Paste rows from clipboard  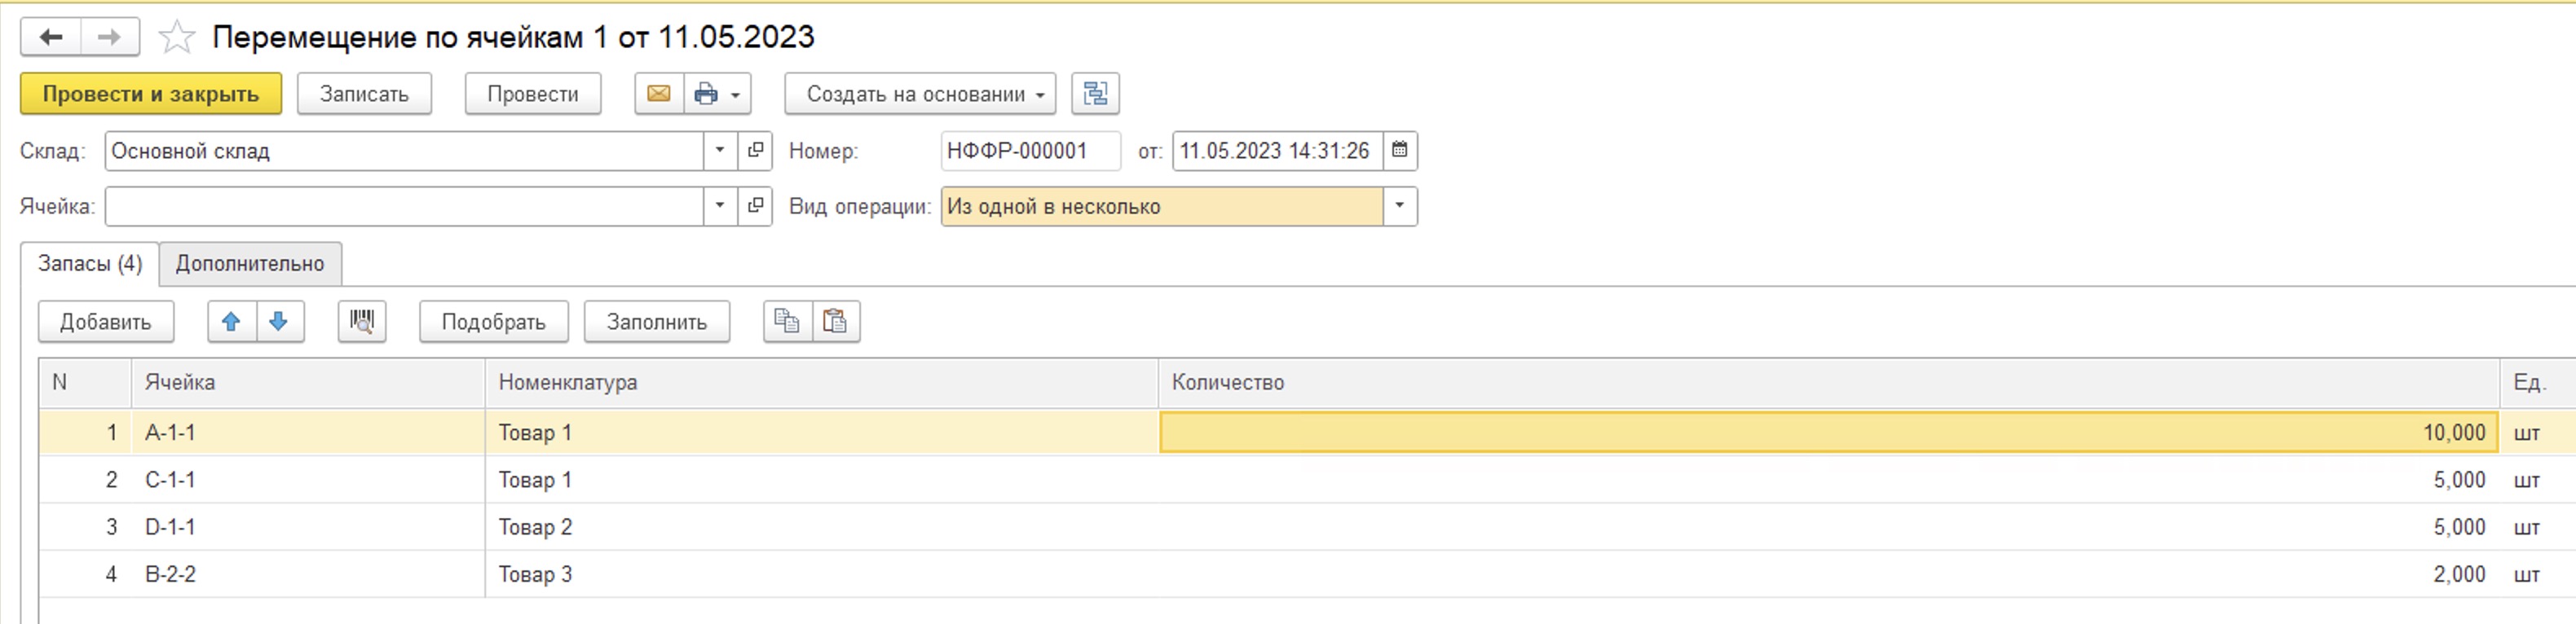[x=836, y=322]
